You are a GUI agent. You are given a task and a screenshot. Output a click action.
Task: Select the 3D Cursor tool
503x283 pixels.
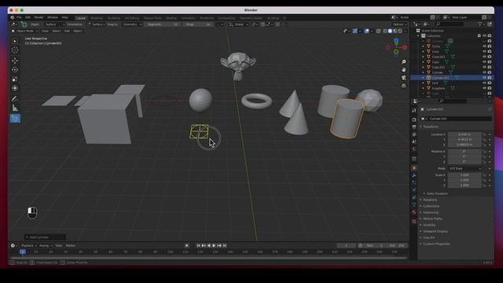tap(15, 50)
